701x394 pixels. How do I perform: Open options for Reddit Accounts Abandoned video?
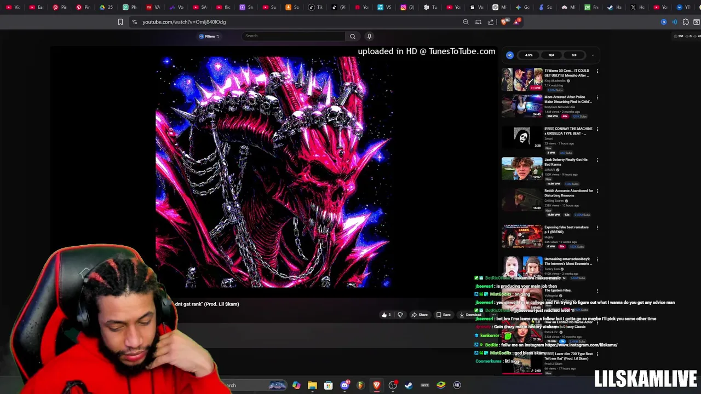point(597,192)
